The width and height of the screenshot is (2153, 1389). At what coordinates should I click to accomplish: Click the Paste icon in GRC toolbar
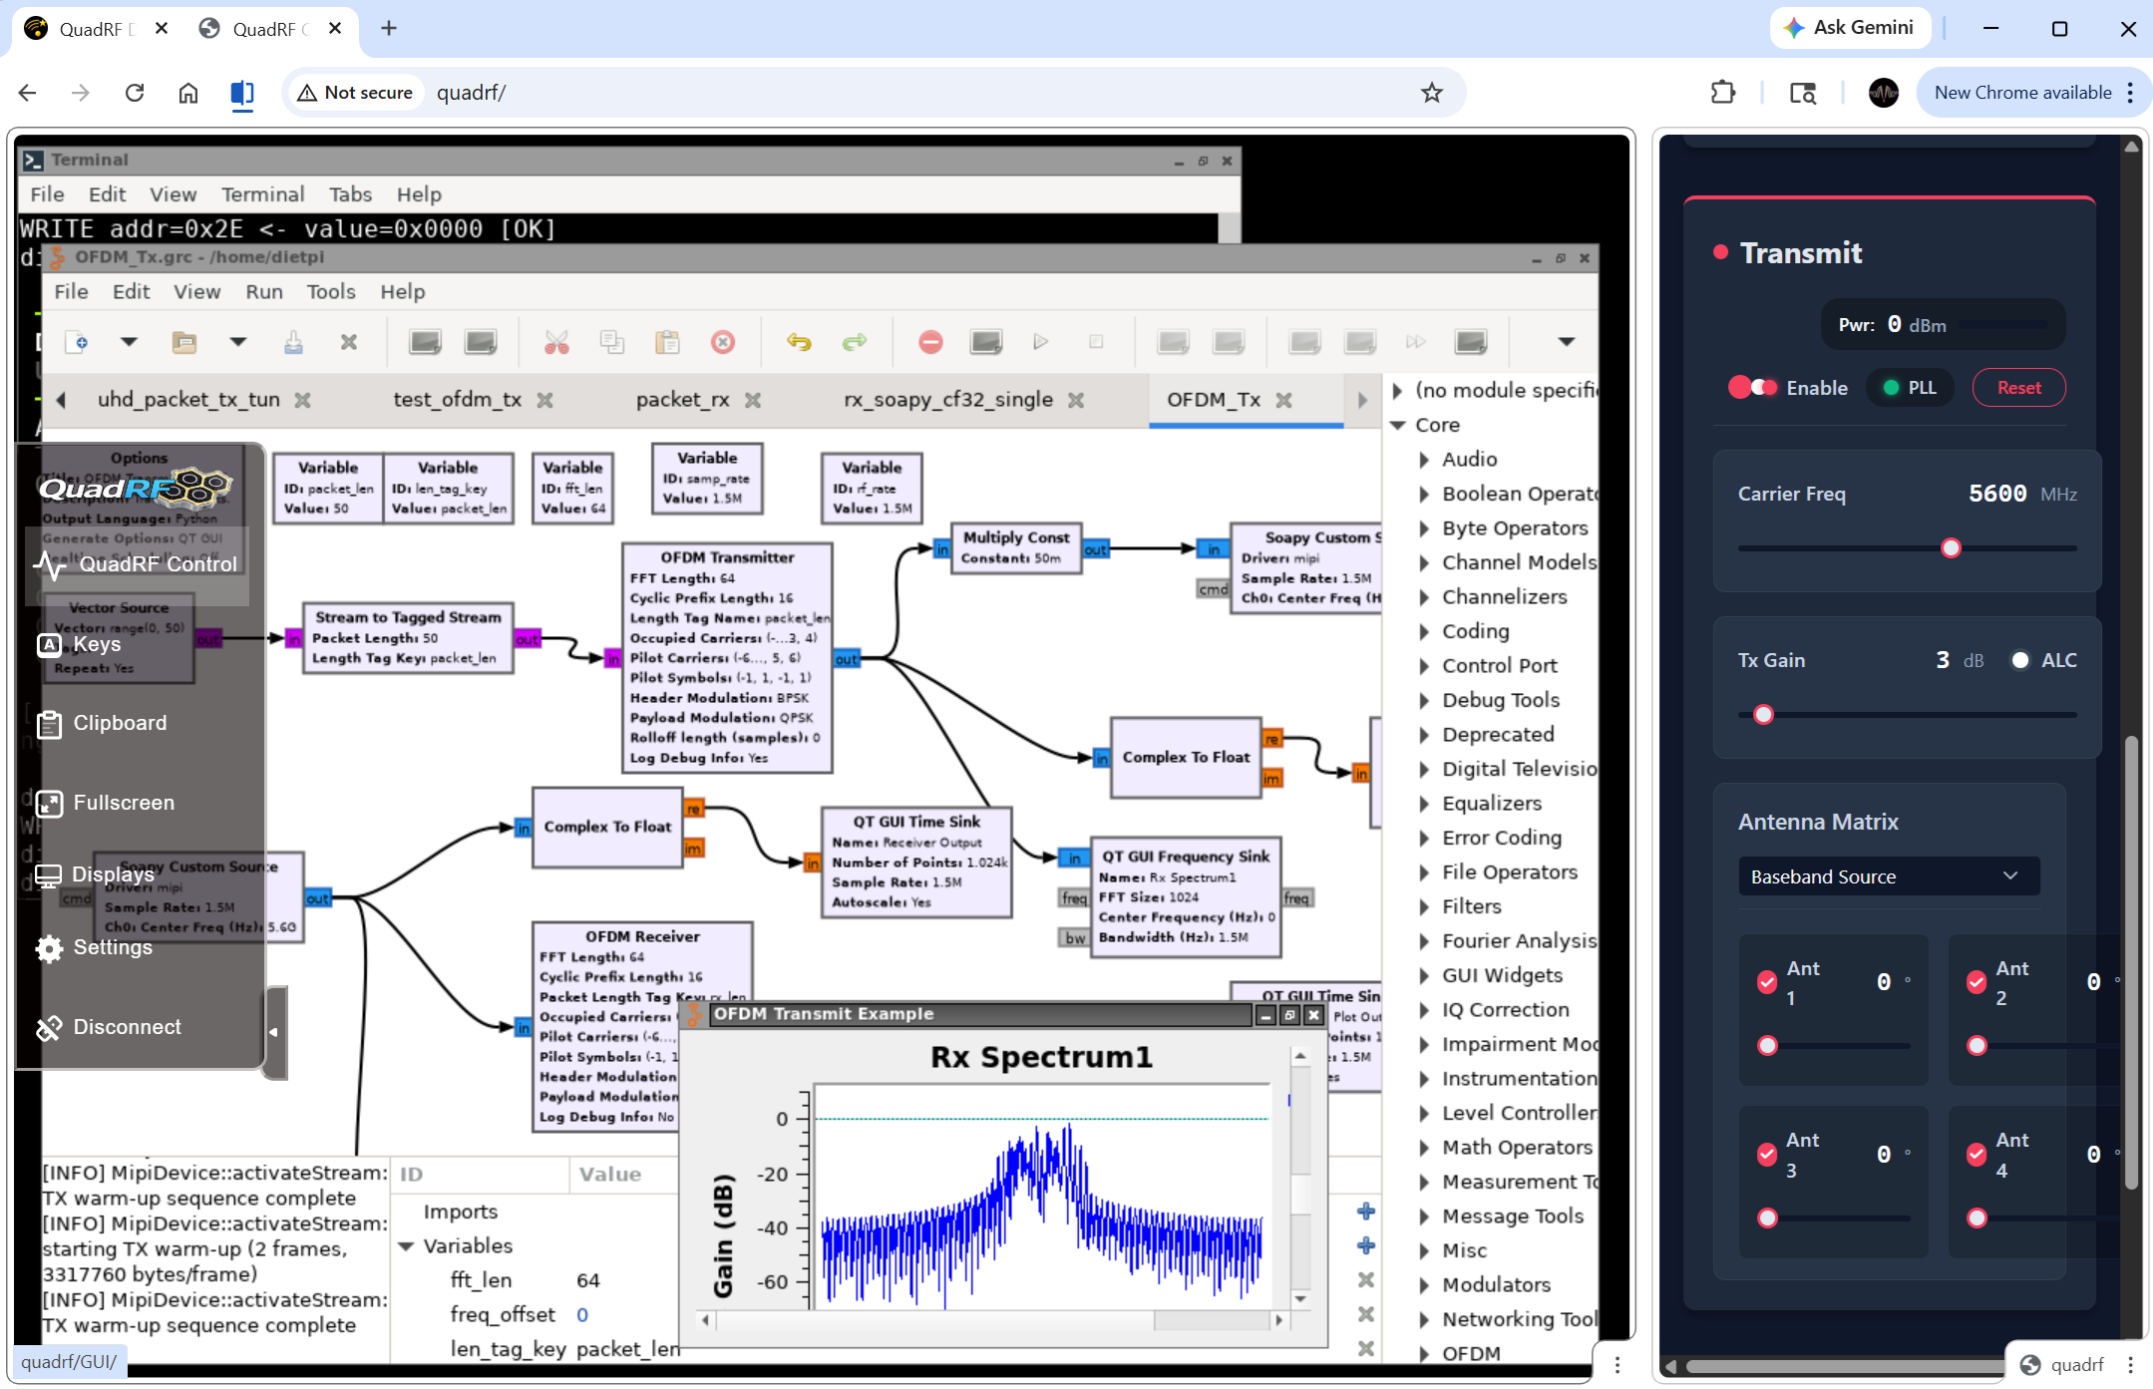tap(667, 342)
